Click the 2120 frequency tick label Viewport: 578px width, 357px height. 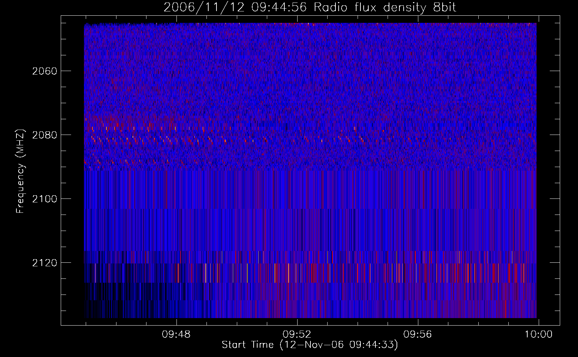(45, 263)
